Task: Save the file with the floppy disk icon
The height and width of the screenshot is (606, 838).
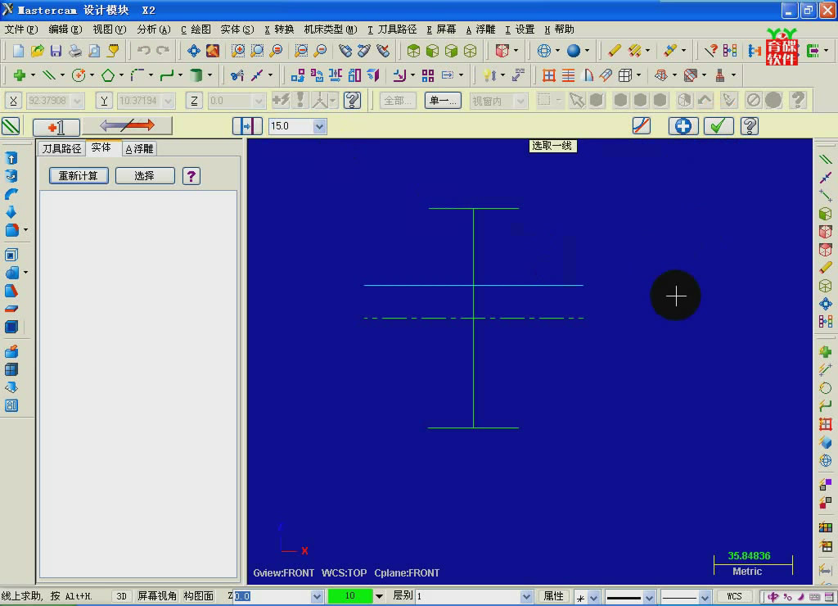Action: pyautogui.click(x=56, y=51)
